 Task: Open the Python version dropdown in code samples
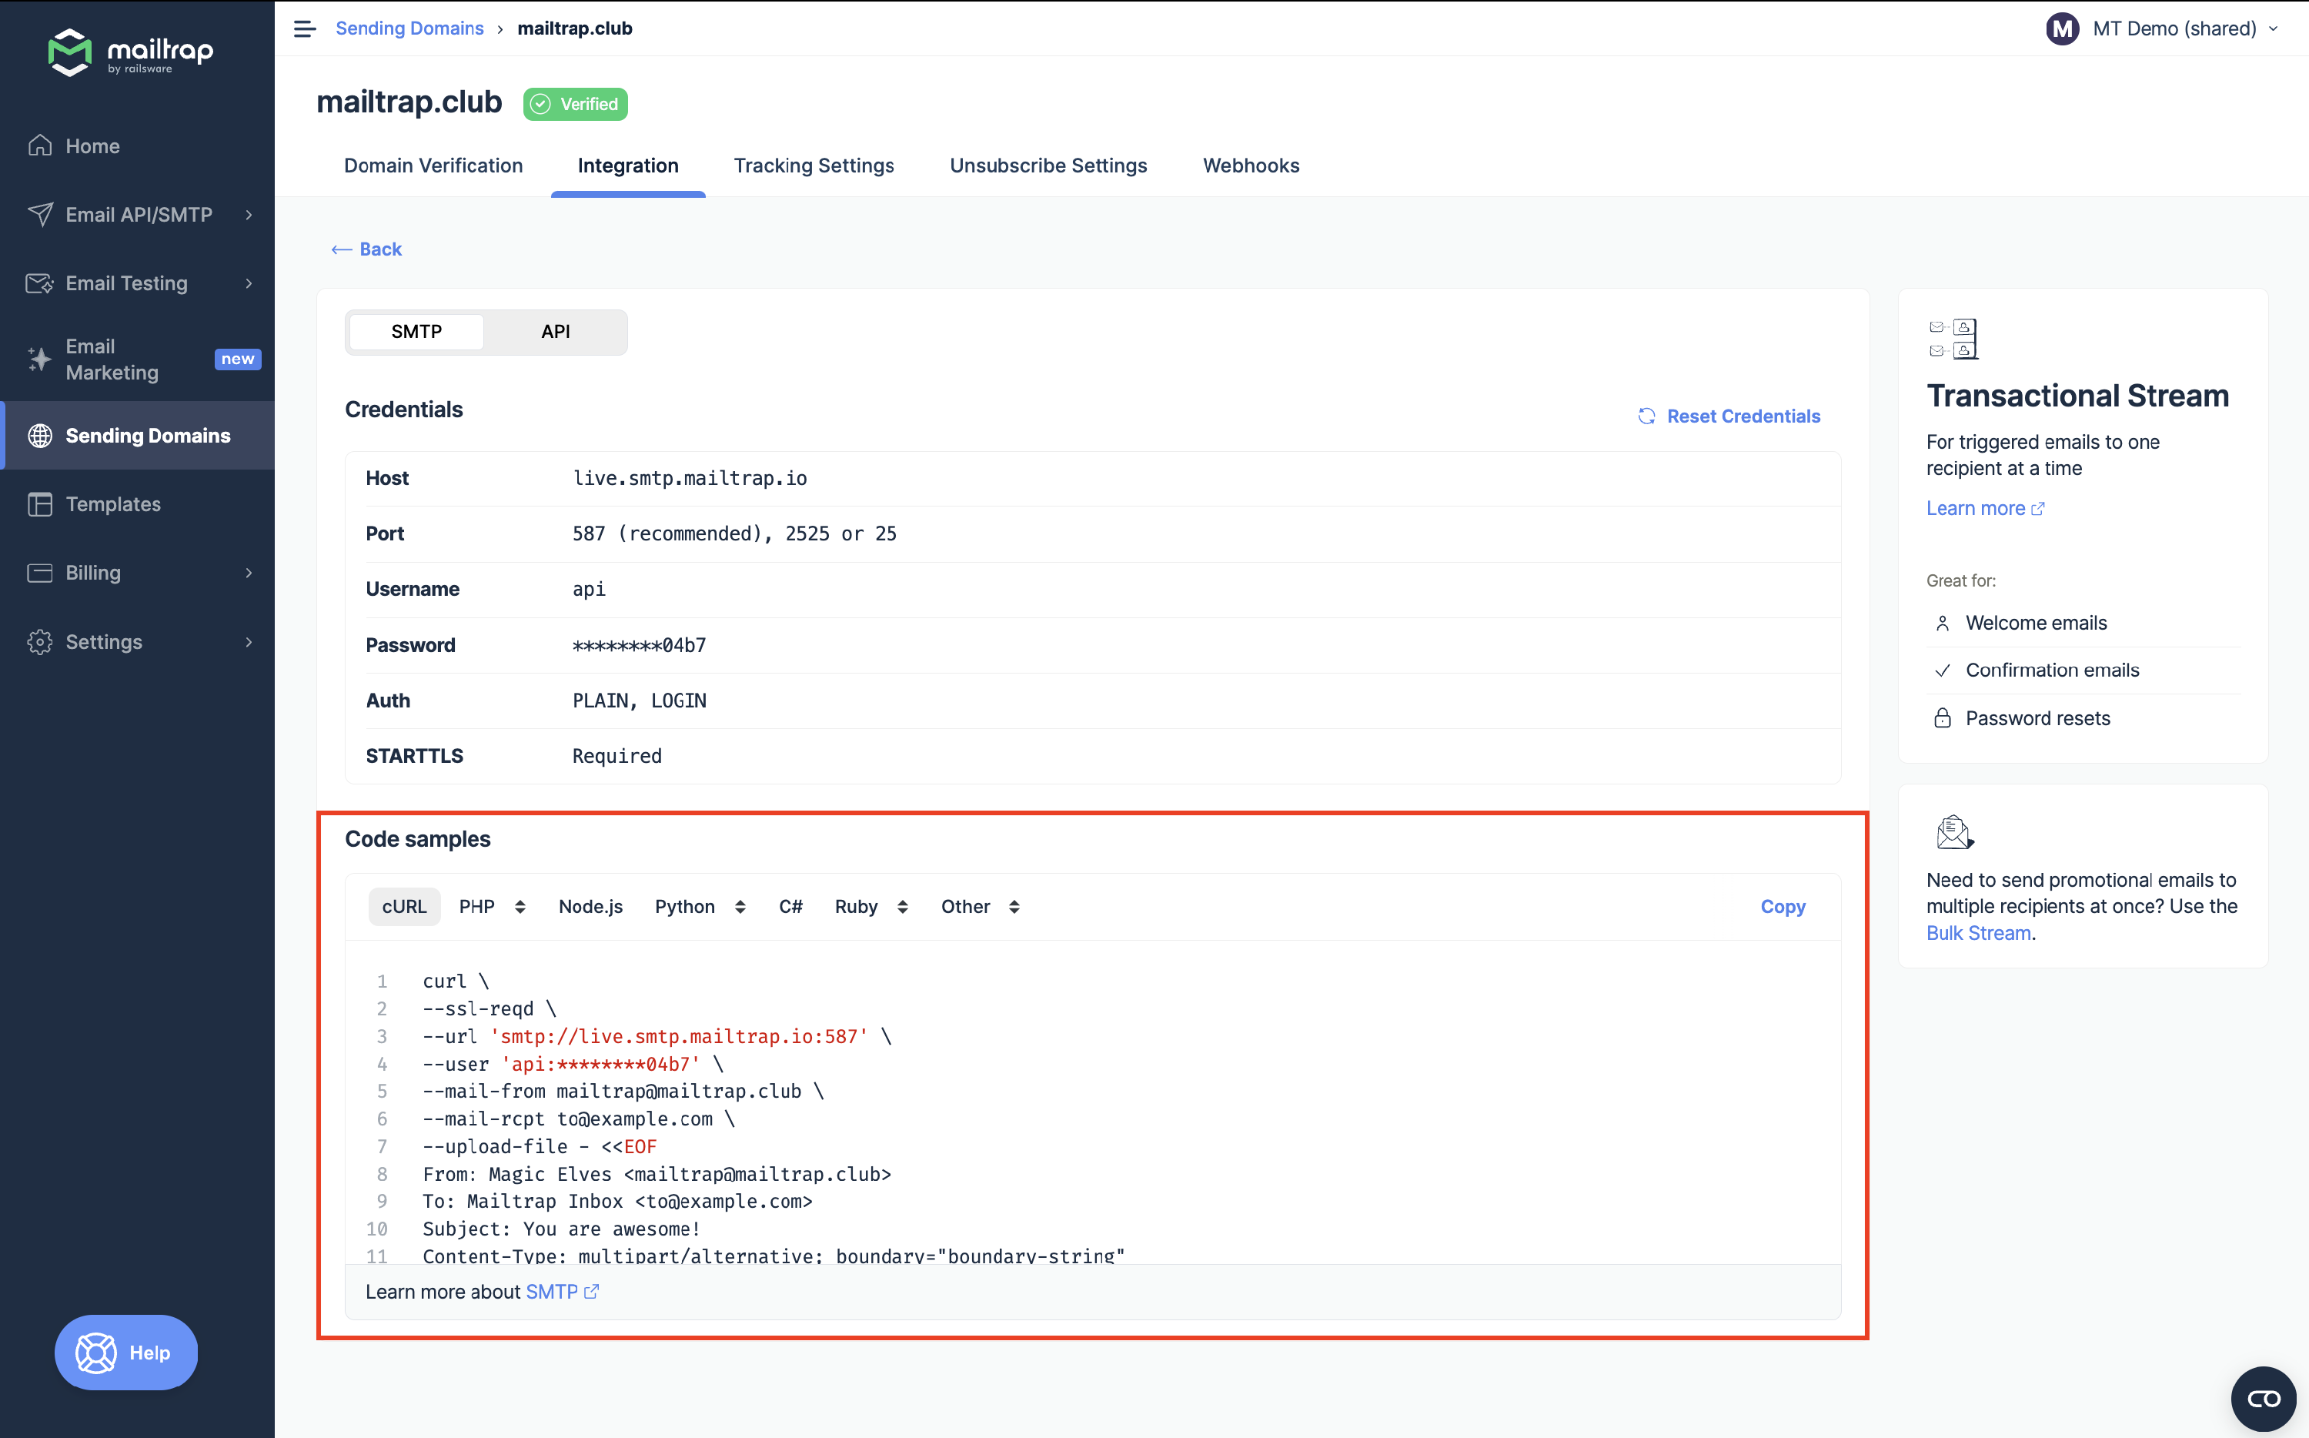741,906
